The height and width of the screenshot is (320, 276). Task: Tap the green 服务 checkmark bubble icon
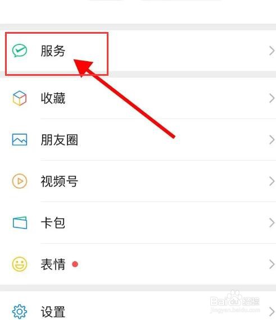tap(20, 51)
